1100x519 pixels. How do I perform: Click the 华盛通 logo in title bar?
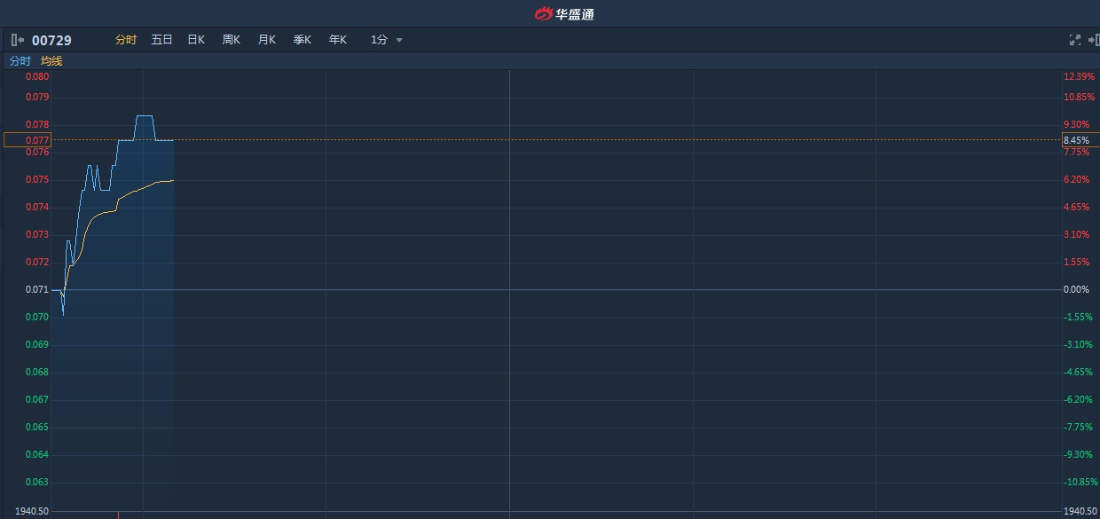pyautogui.click(x=564, y=13)
